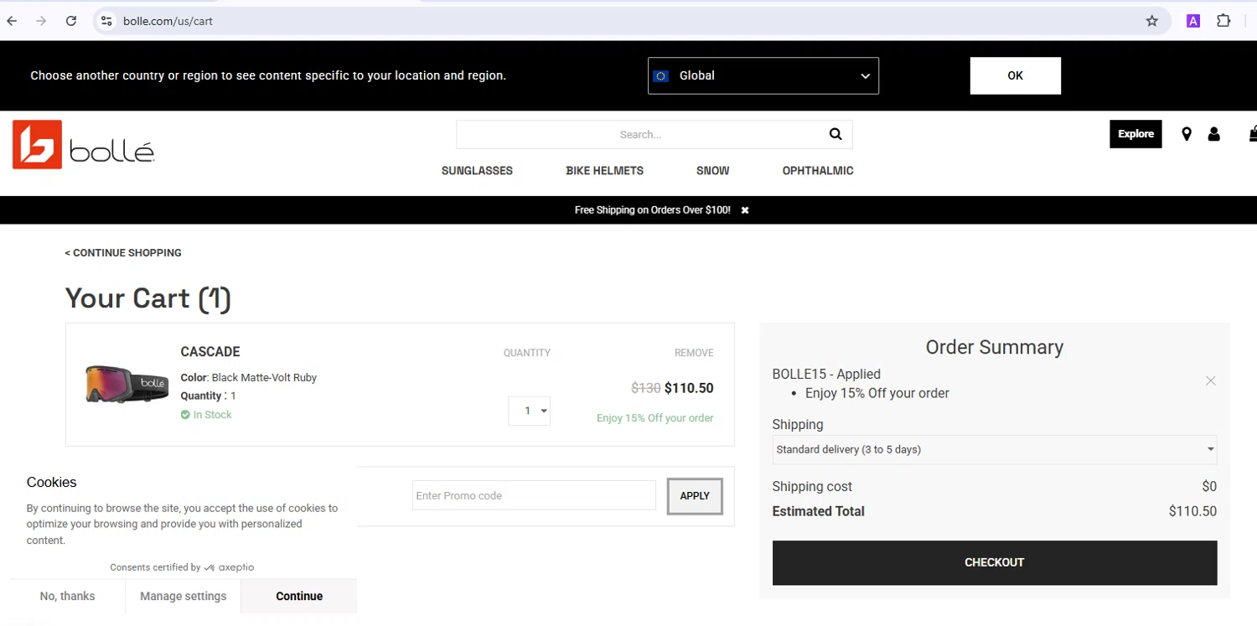Focus the site search field
This screenshot has width=1257, height=626.
[641, 134]
